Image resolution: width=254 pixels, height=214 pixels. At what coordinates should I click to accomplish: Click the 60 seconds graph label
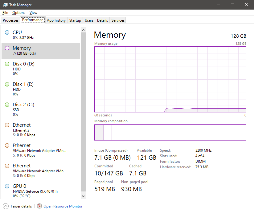coord(103,115)
